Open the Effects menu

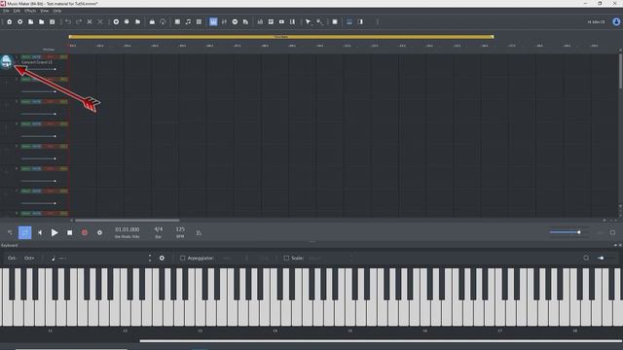pos(30,11)
